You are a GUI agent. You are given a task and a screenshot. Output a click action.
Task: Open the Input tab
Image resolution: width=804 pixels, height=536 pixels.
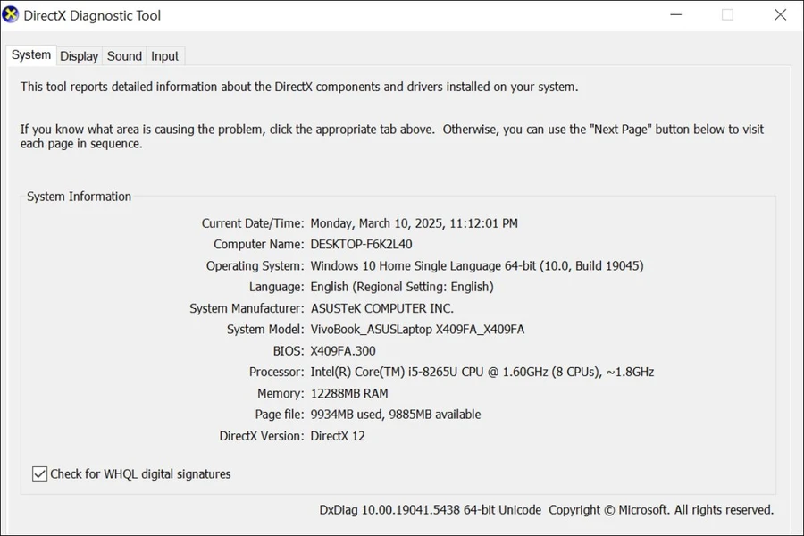(x=164, y=56)
